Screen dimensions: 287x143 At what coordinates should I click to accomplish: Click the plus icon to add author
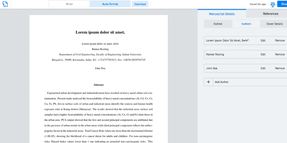click(208, 82)
